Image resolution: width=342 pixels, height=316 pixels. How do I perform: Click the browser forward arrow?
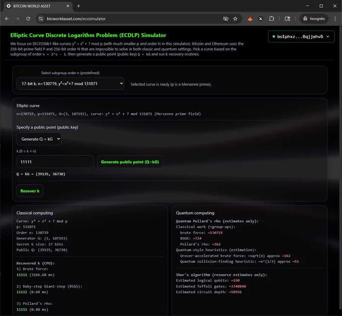click(18, 19)
